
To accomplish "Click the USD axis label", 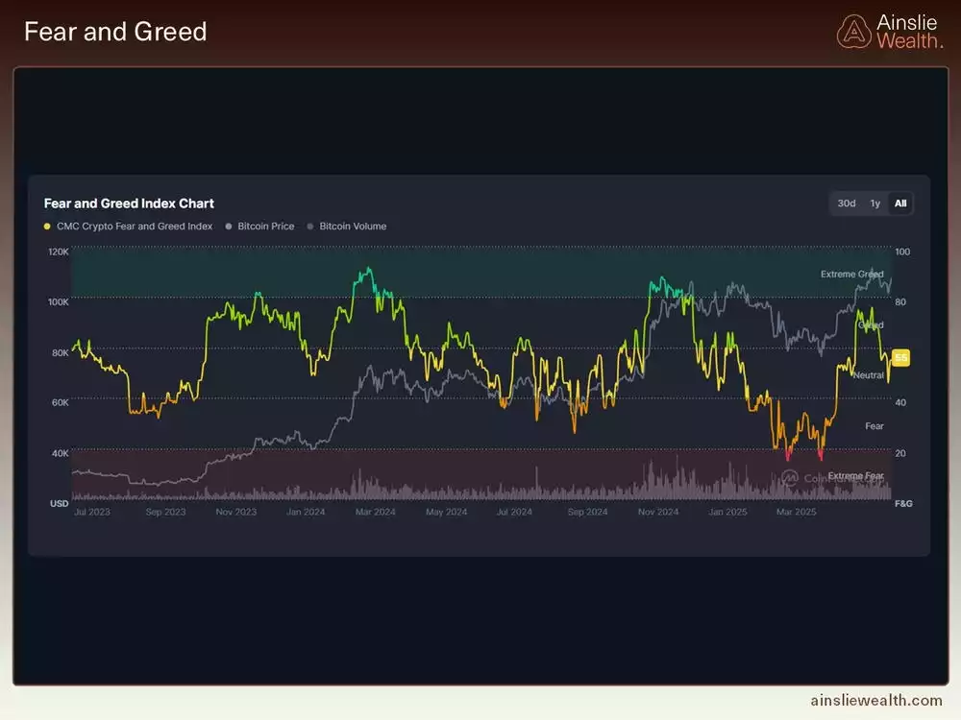I will pyautogui.click(x=58, y=502).
